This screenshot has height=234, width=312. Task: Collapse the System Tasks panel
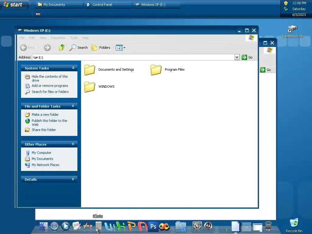click(x=73, y=68)
